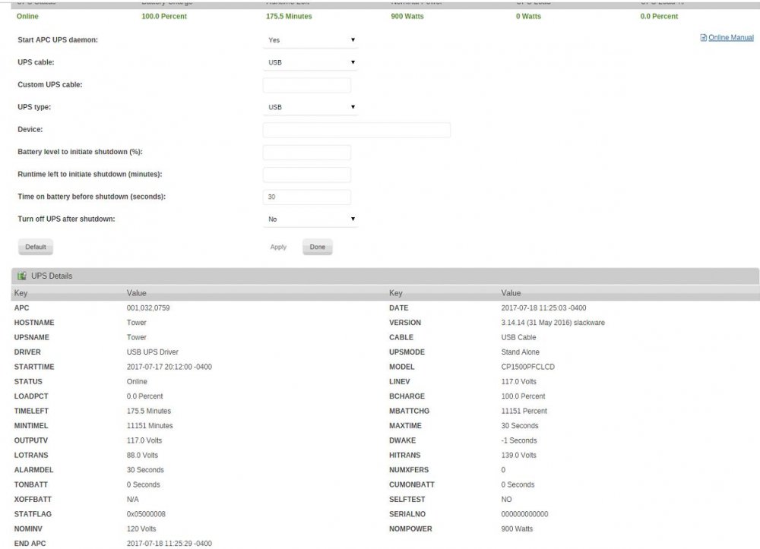The width and height of the screenshot is (760, 549).
Task: Click the DATE value 2017-07-18 11:25:03
Action: pyautogui.click(x=543, y=308)
